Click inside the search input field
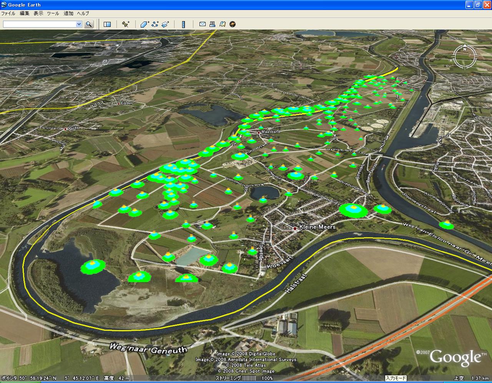Viewport: 492px width, 383px height. click(x=39, y=24)
